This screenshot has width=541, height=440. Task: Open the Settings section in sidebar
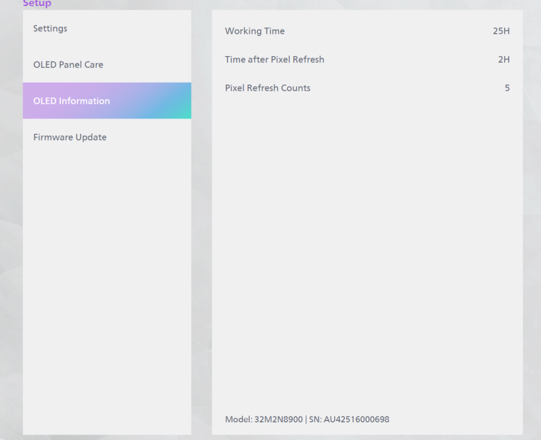(x=51, y=28)
